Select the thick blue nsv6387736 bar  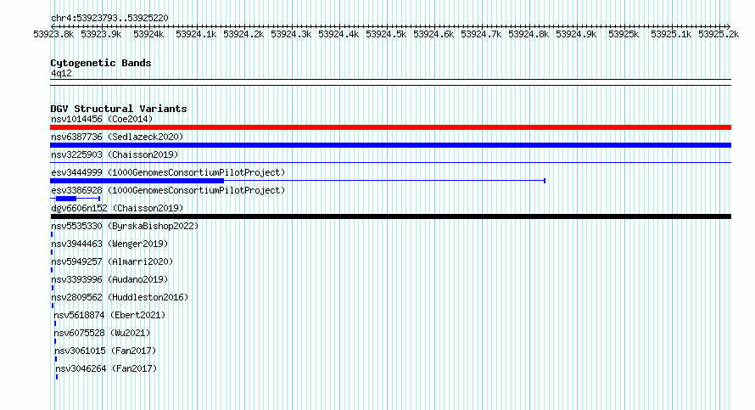click(390, 145)
